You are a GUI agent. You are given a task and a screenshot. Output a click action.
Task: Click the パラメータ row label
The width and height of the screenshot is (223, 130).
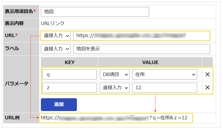(x=17, y=84)
